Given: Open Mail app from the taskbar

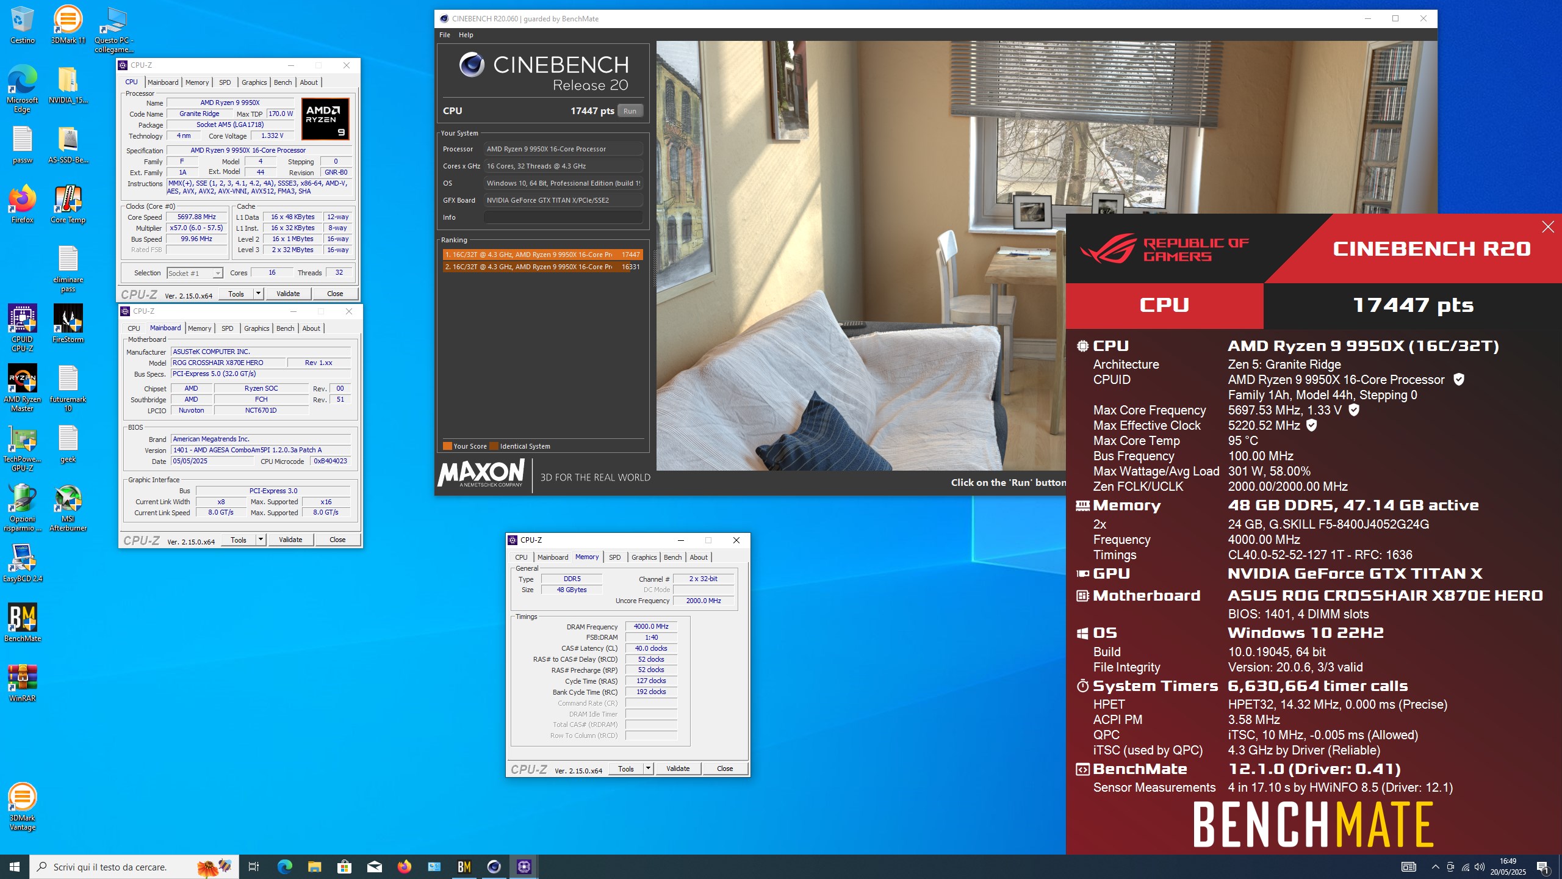Looking at the screenshot, I should tap(374, 866).
